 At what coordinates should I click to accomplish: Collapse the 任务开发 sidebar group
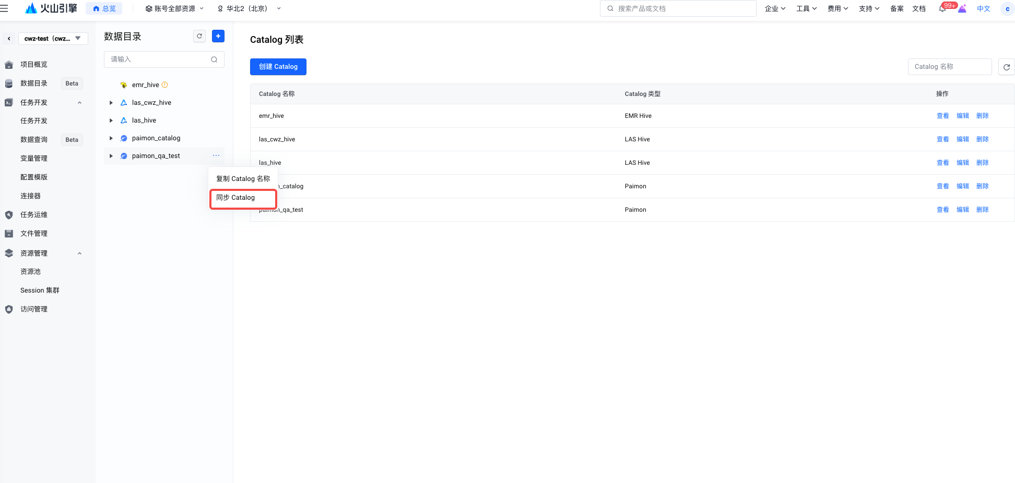tap(80, 103)
